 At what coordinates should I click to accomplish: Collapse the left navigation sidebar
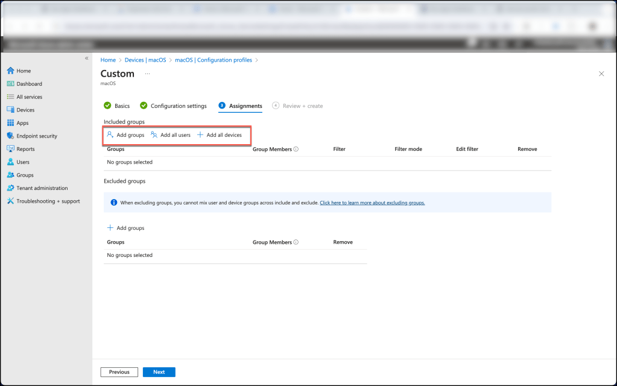pos(86,58)
